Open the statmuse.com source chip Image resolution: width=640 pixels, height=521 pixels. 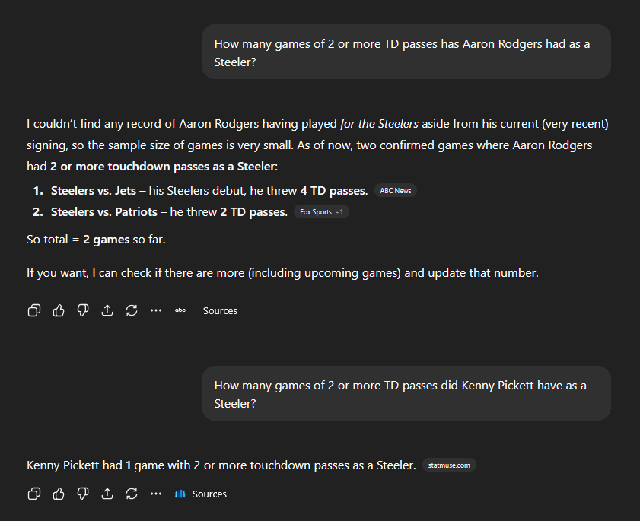[449, 465]
